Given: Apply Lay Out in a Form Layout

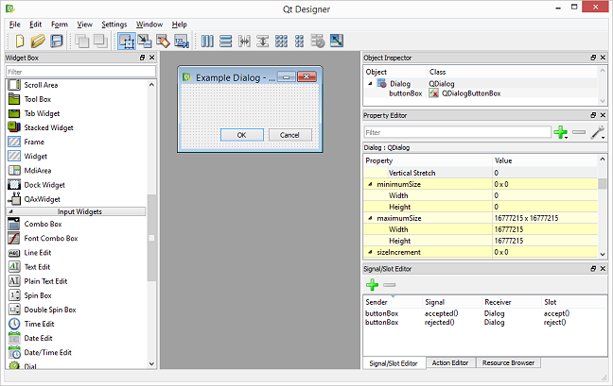Looking at the screenshot, I should 300,41.
